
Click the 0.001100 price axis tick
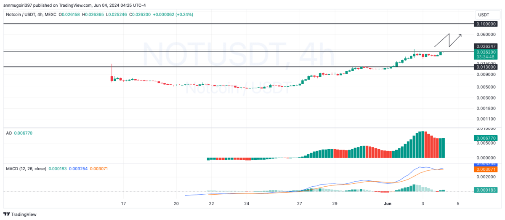485,118
